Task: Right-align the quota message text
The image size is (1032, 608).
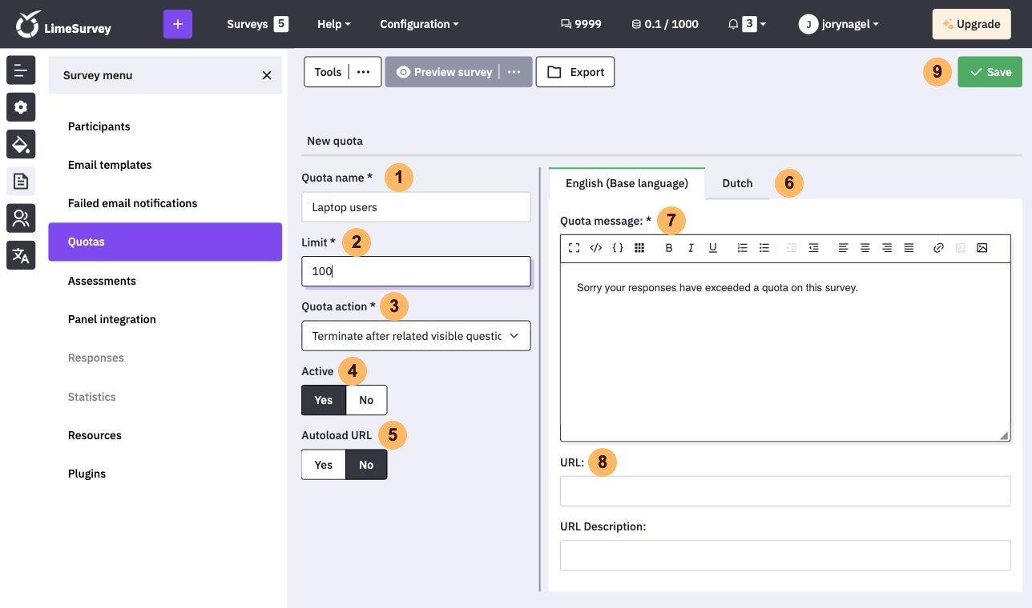Action: (x=887, y=248)
